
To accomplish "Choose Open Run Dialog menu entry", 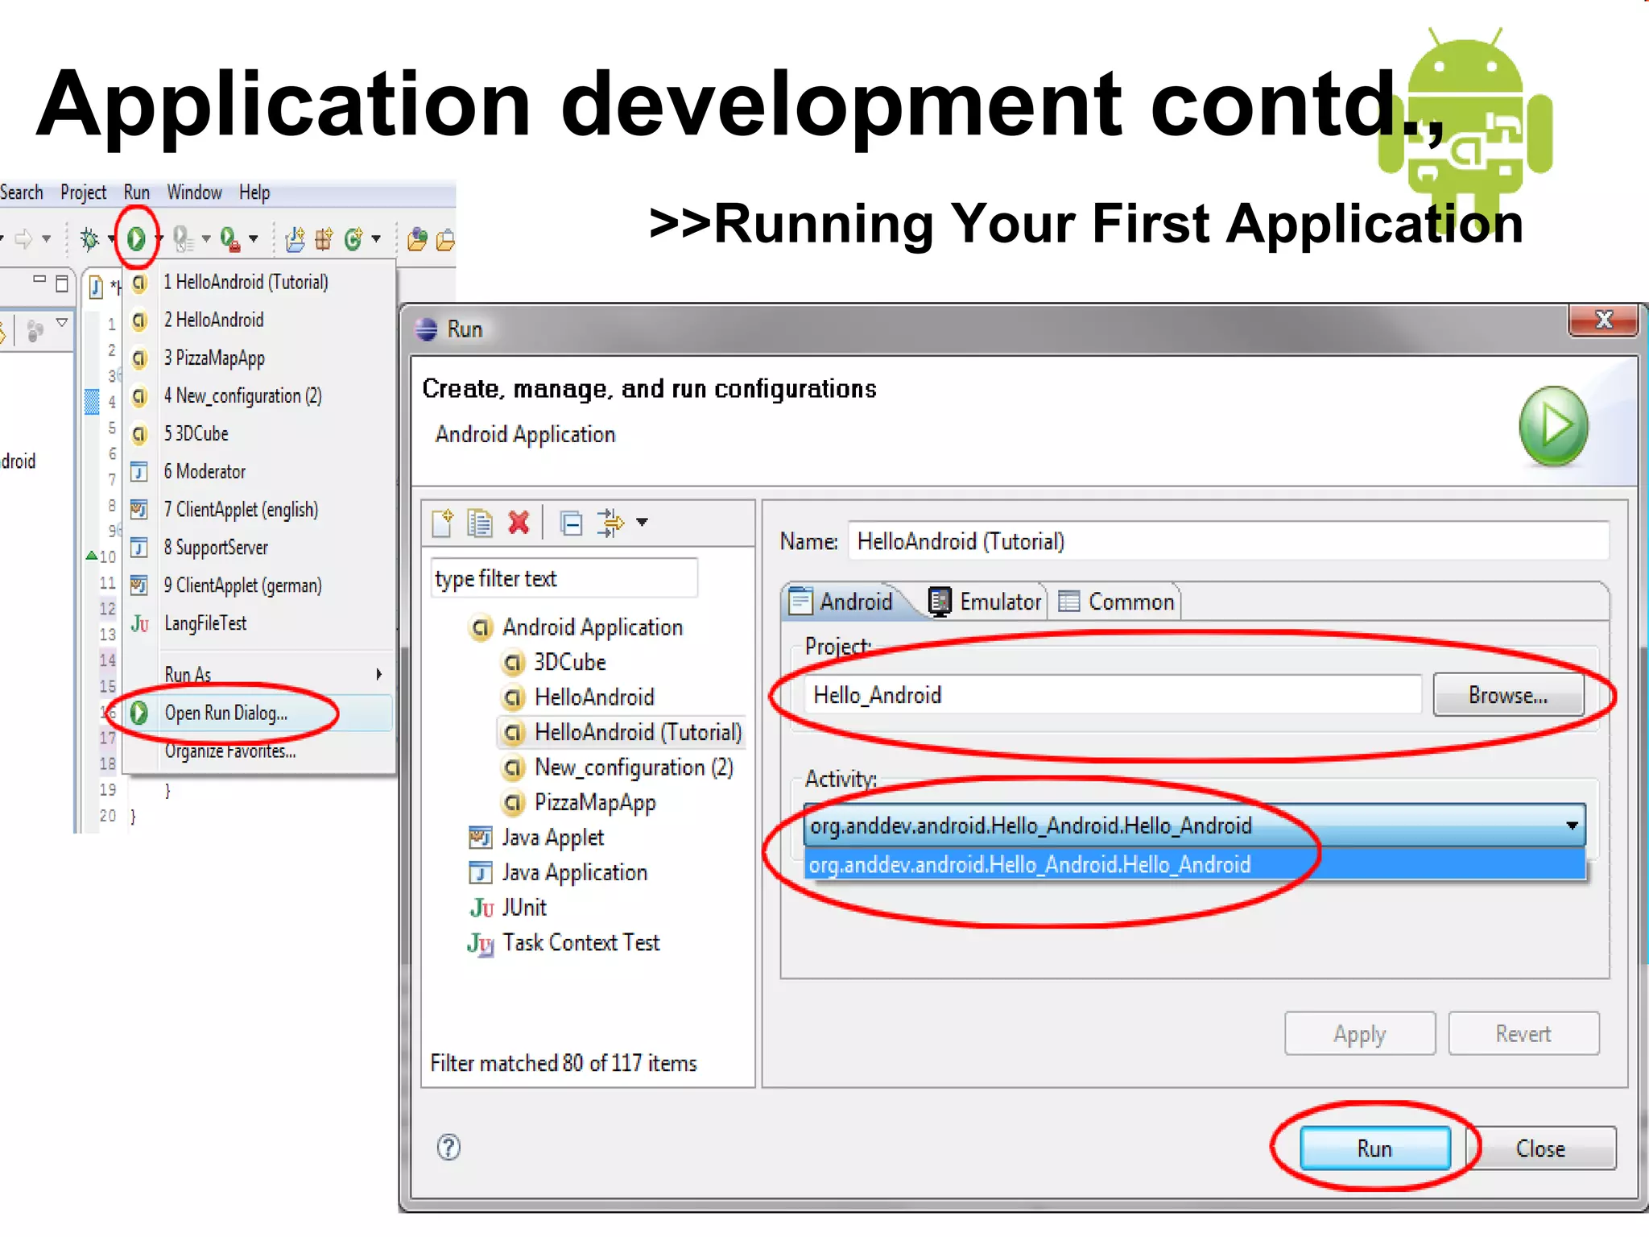I will [225, 713].
